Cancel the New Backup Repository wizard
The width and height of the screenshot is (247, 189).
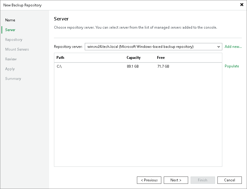(x=230, y=180)
